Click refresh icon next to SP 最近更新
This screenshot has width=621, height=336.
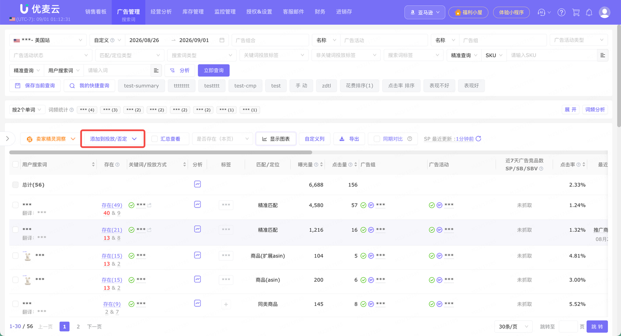coord(478,139)
